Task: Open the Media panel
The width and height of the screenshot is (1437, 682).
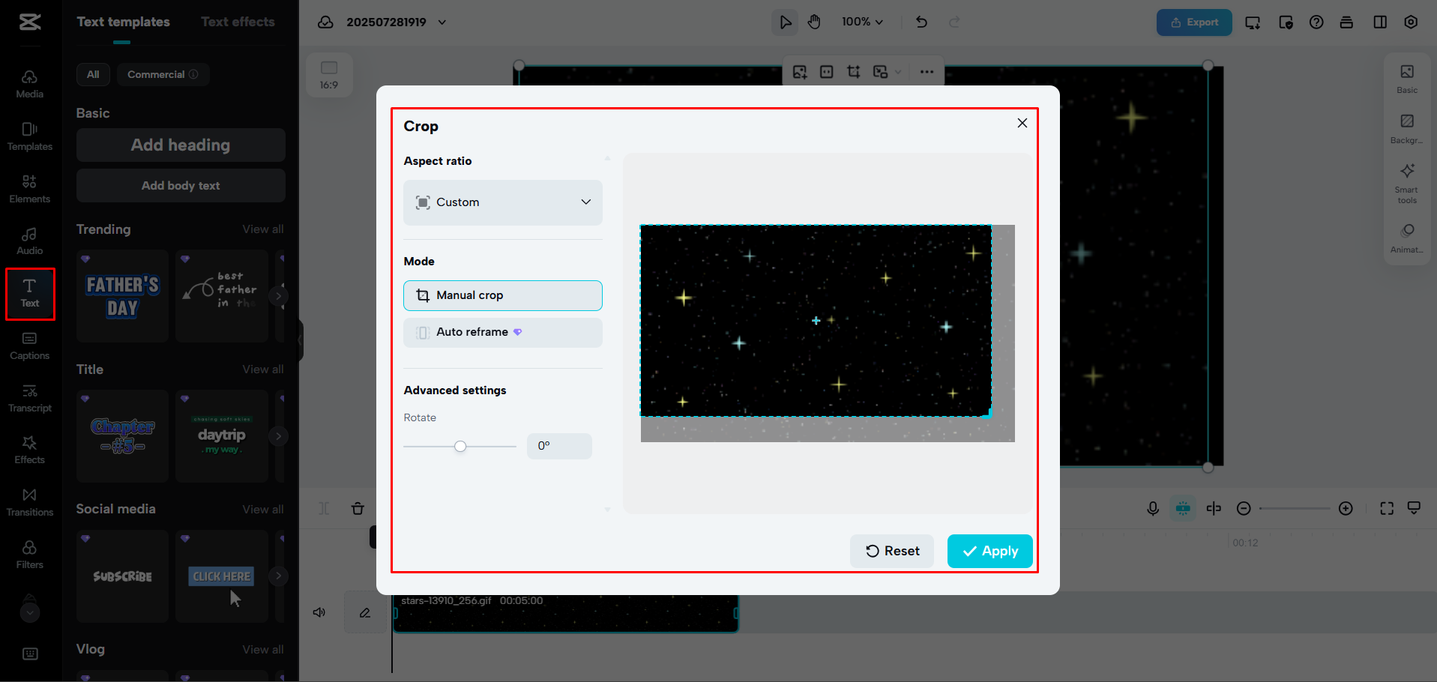Action: [30, 82]
